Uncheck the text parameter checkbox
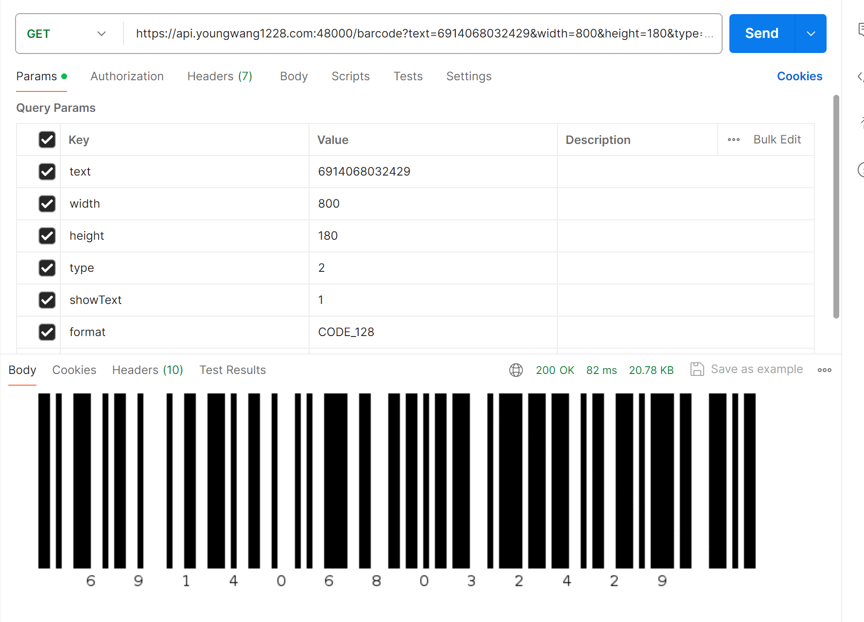The width and height of the screenshot is (864, 622). [47, 172]
